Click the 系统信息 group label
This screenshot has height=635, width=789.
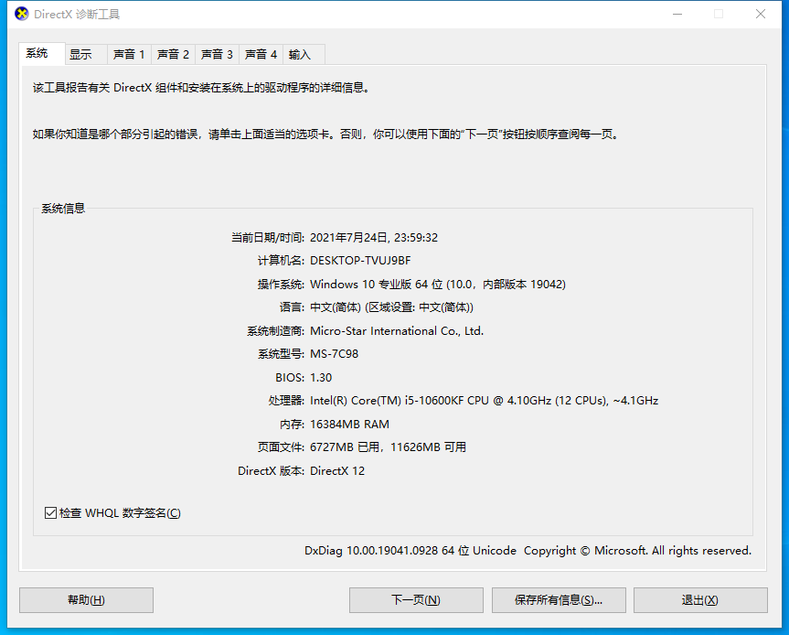pos(63,208)
